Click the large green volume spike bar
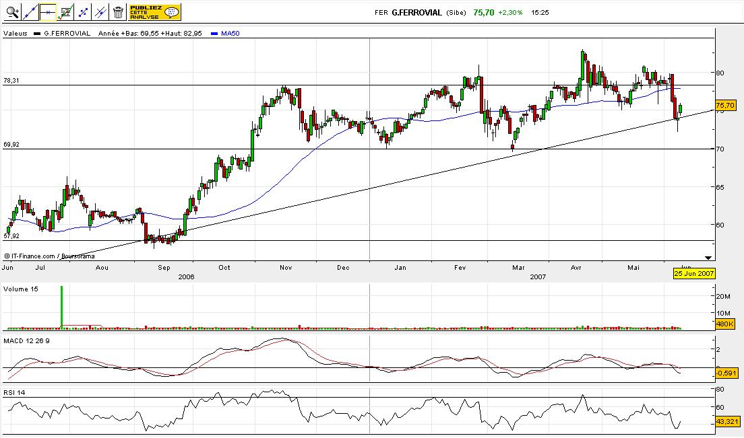Viewport: 744px width, 438px height. (x=62, y=306)
